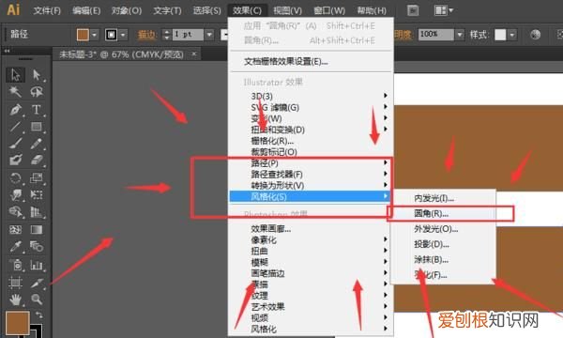Click the brown fill swatch in control bar
This screenshot has width=563, height=338.
coord(83,35)
